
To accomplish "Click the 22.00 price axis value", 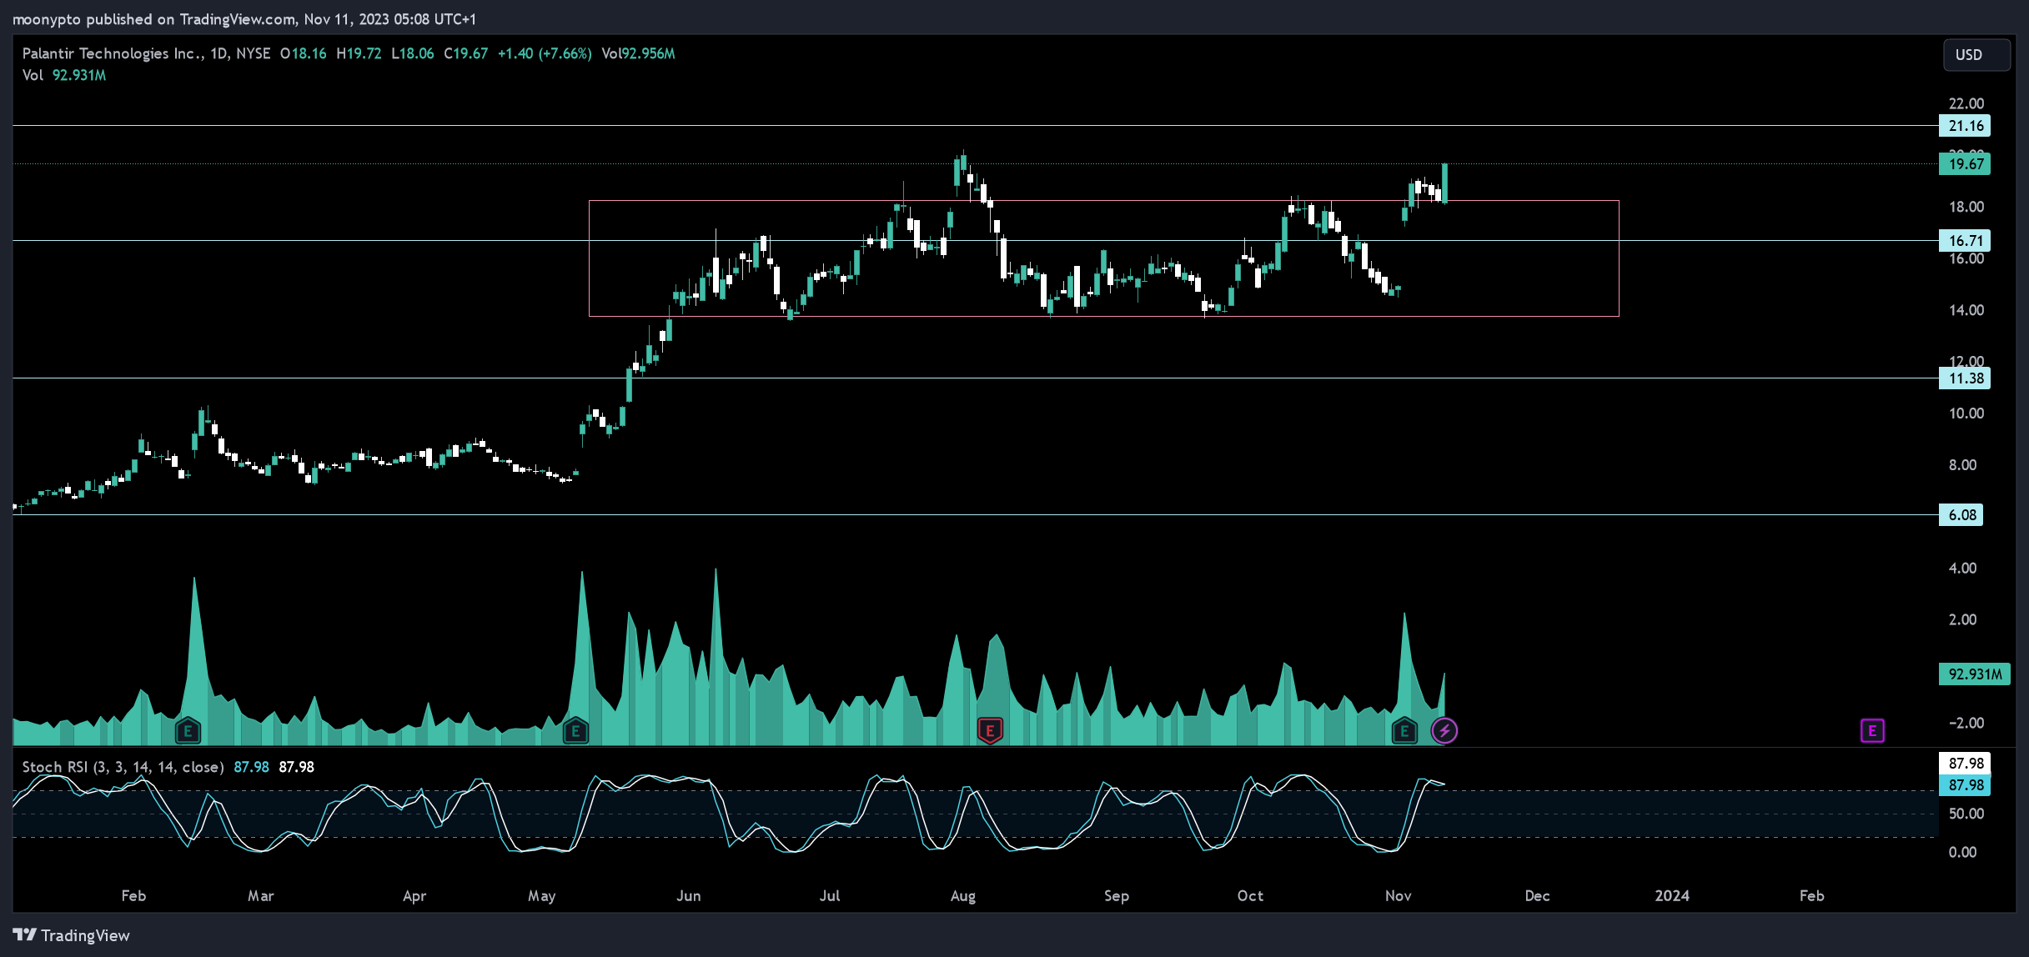I will (x=1966, y=103).
